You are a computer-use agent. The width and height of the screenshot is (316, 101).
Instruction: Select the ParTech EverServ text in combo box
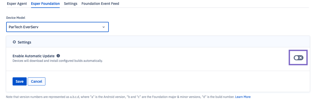(24, 27)
